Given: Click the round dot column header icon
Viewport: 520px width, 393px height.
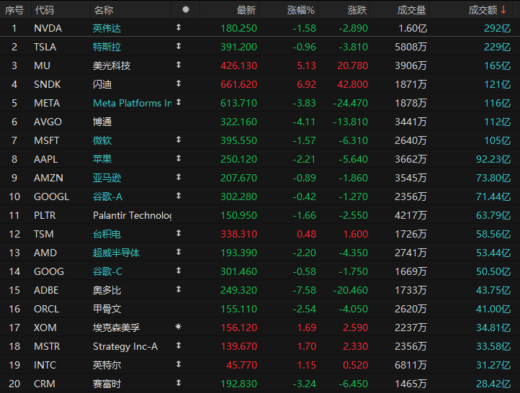Looking at the screenshot, I should [186, 9].
